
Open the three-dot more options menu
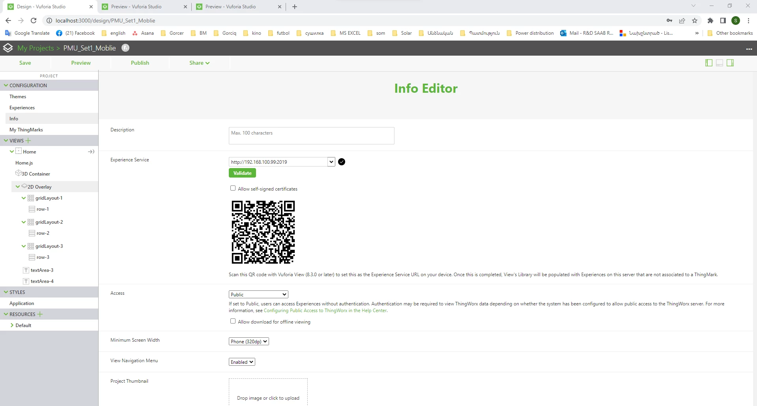point(749,49)
